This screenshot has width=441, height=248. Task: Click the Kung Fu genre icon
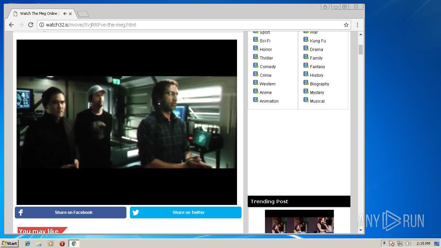tap(306, 40)
